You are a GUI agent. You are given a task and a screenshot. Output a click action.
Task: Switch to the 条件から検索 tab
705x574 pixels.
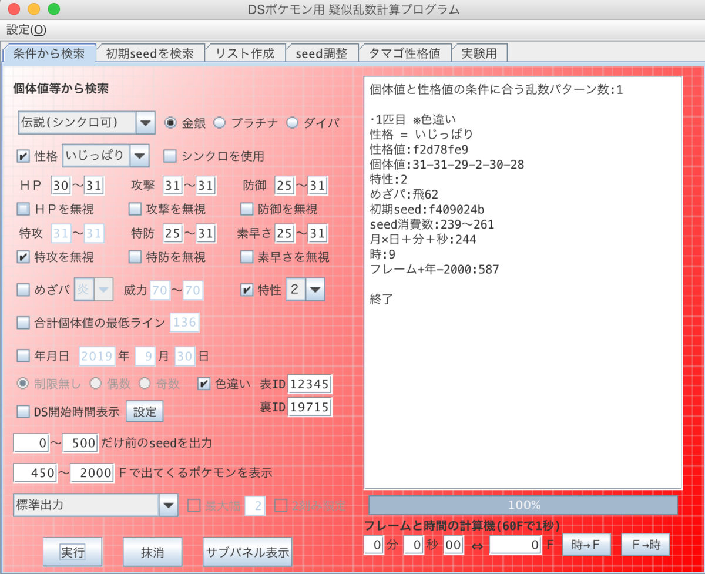point(50,53)
